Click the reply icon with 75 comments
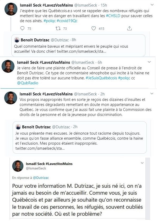Image resolution: width=157 pixels, height=224 pixels. (x=22, y=28)
